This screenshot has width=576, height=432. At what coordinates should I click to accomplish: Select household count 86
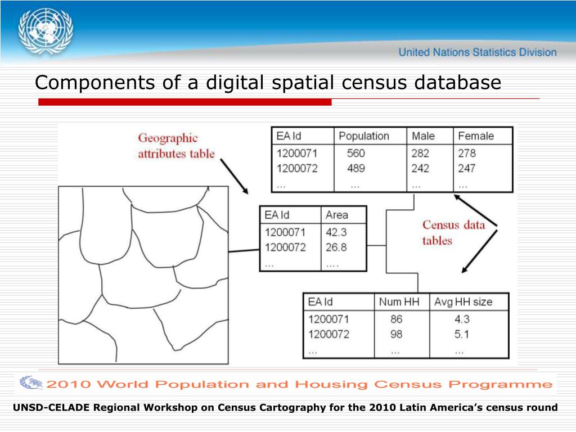point(397,319)
